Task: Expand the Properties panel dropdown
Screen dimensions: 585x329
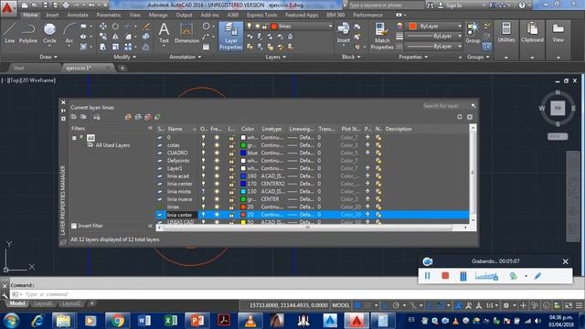Action: pyautogui.click(x=413, y=57)
